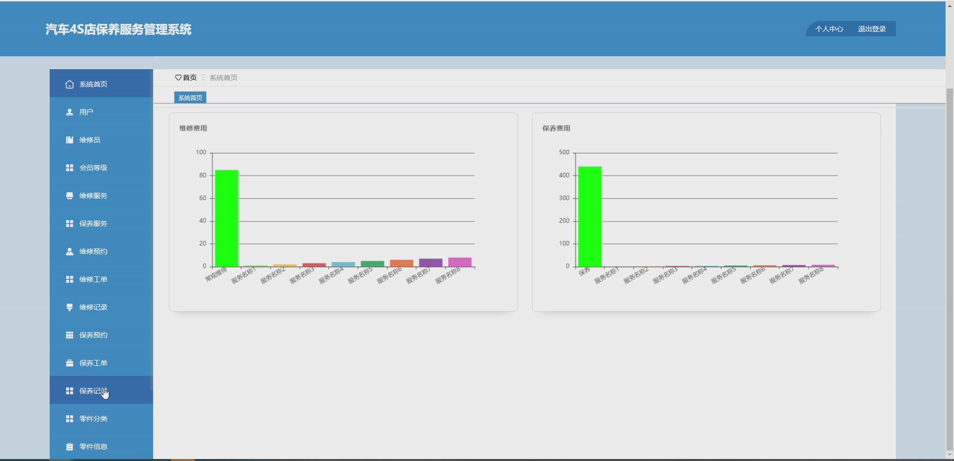Click the green 保养 bar in 保养费用 chart
954x461 pixels.
[x=590, y=217]
